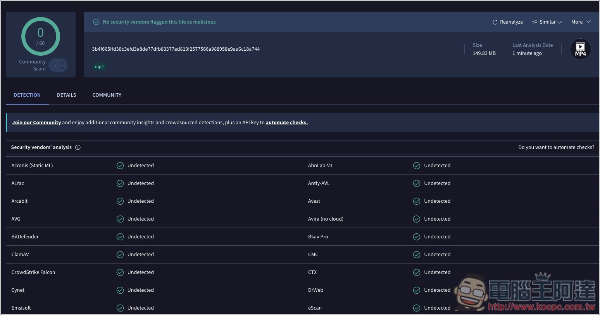
Task: Click Undetected result text for CMC
Action: point(437,255)
